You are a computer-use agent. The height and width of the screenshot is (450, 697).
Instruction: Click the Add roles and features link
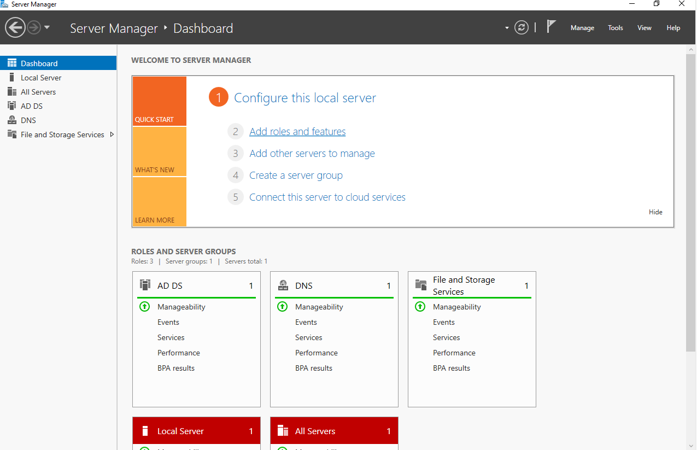(x=297, y=132)
